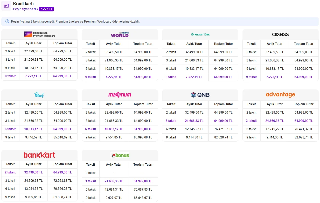Select the Maximum card logo

[120, 95]
